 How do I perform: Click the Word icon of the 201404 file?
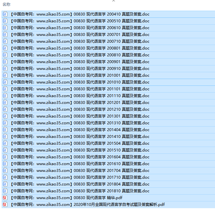(x=5, y=130)
